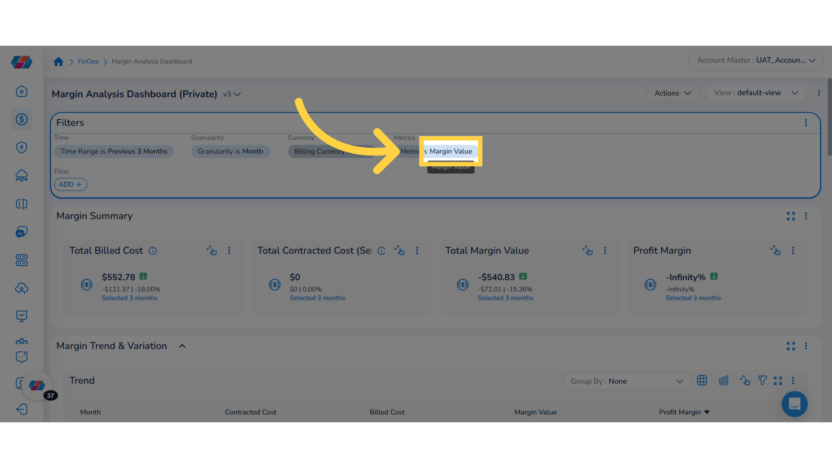This screenshot has height=468, width=832.
Task: Click ADD filter button
Action: tap(71, 185)
